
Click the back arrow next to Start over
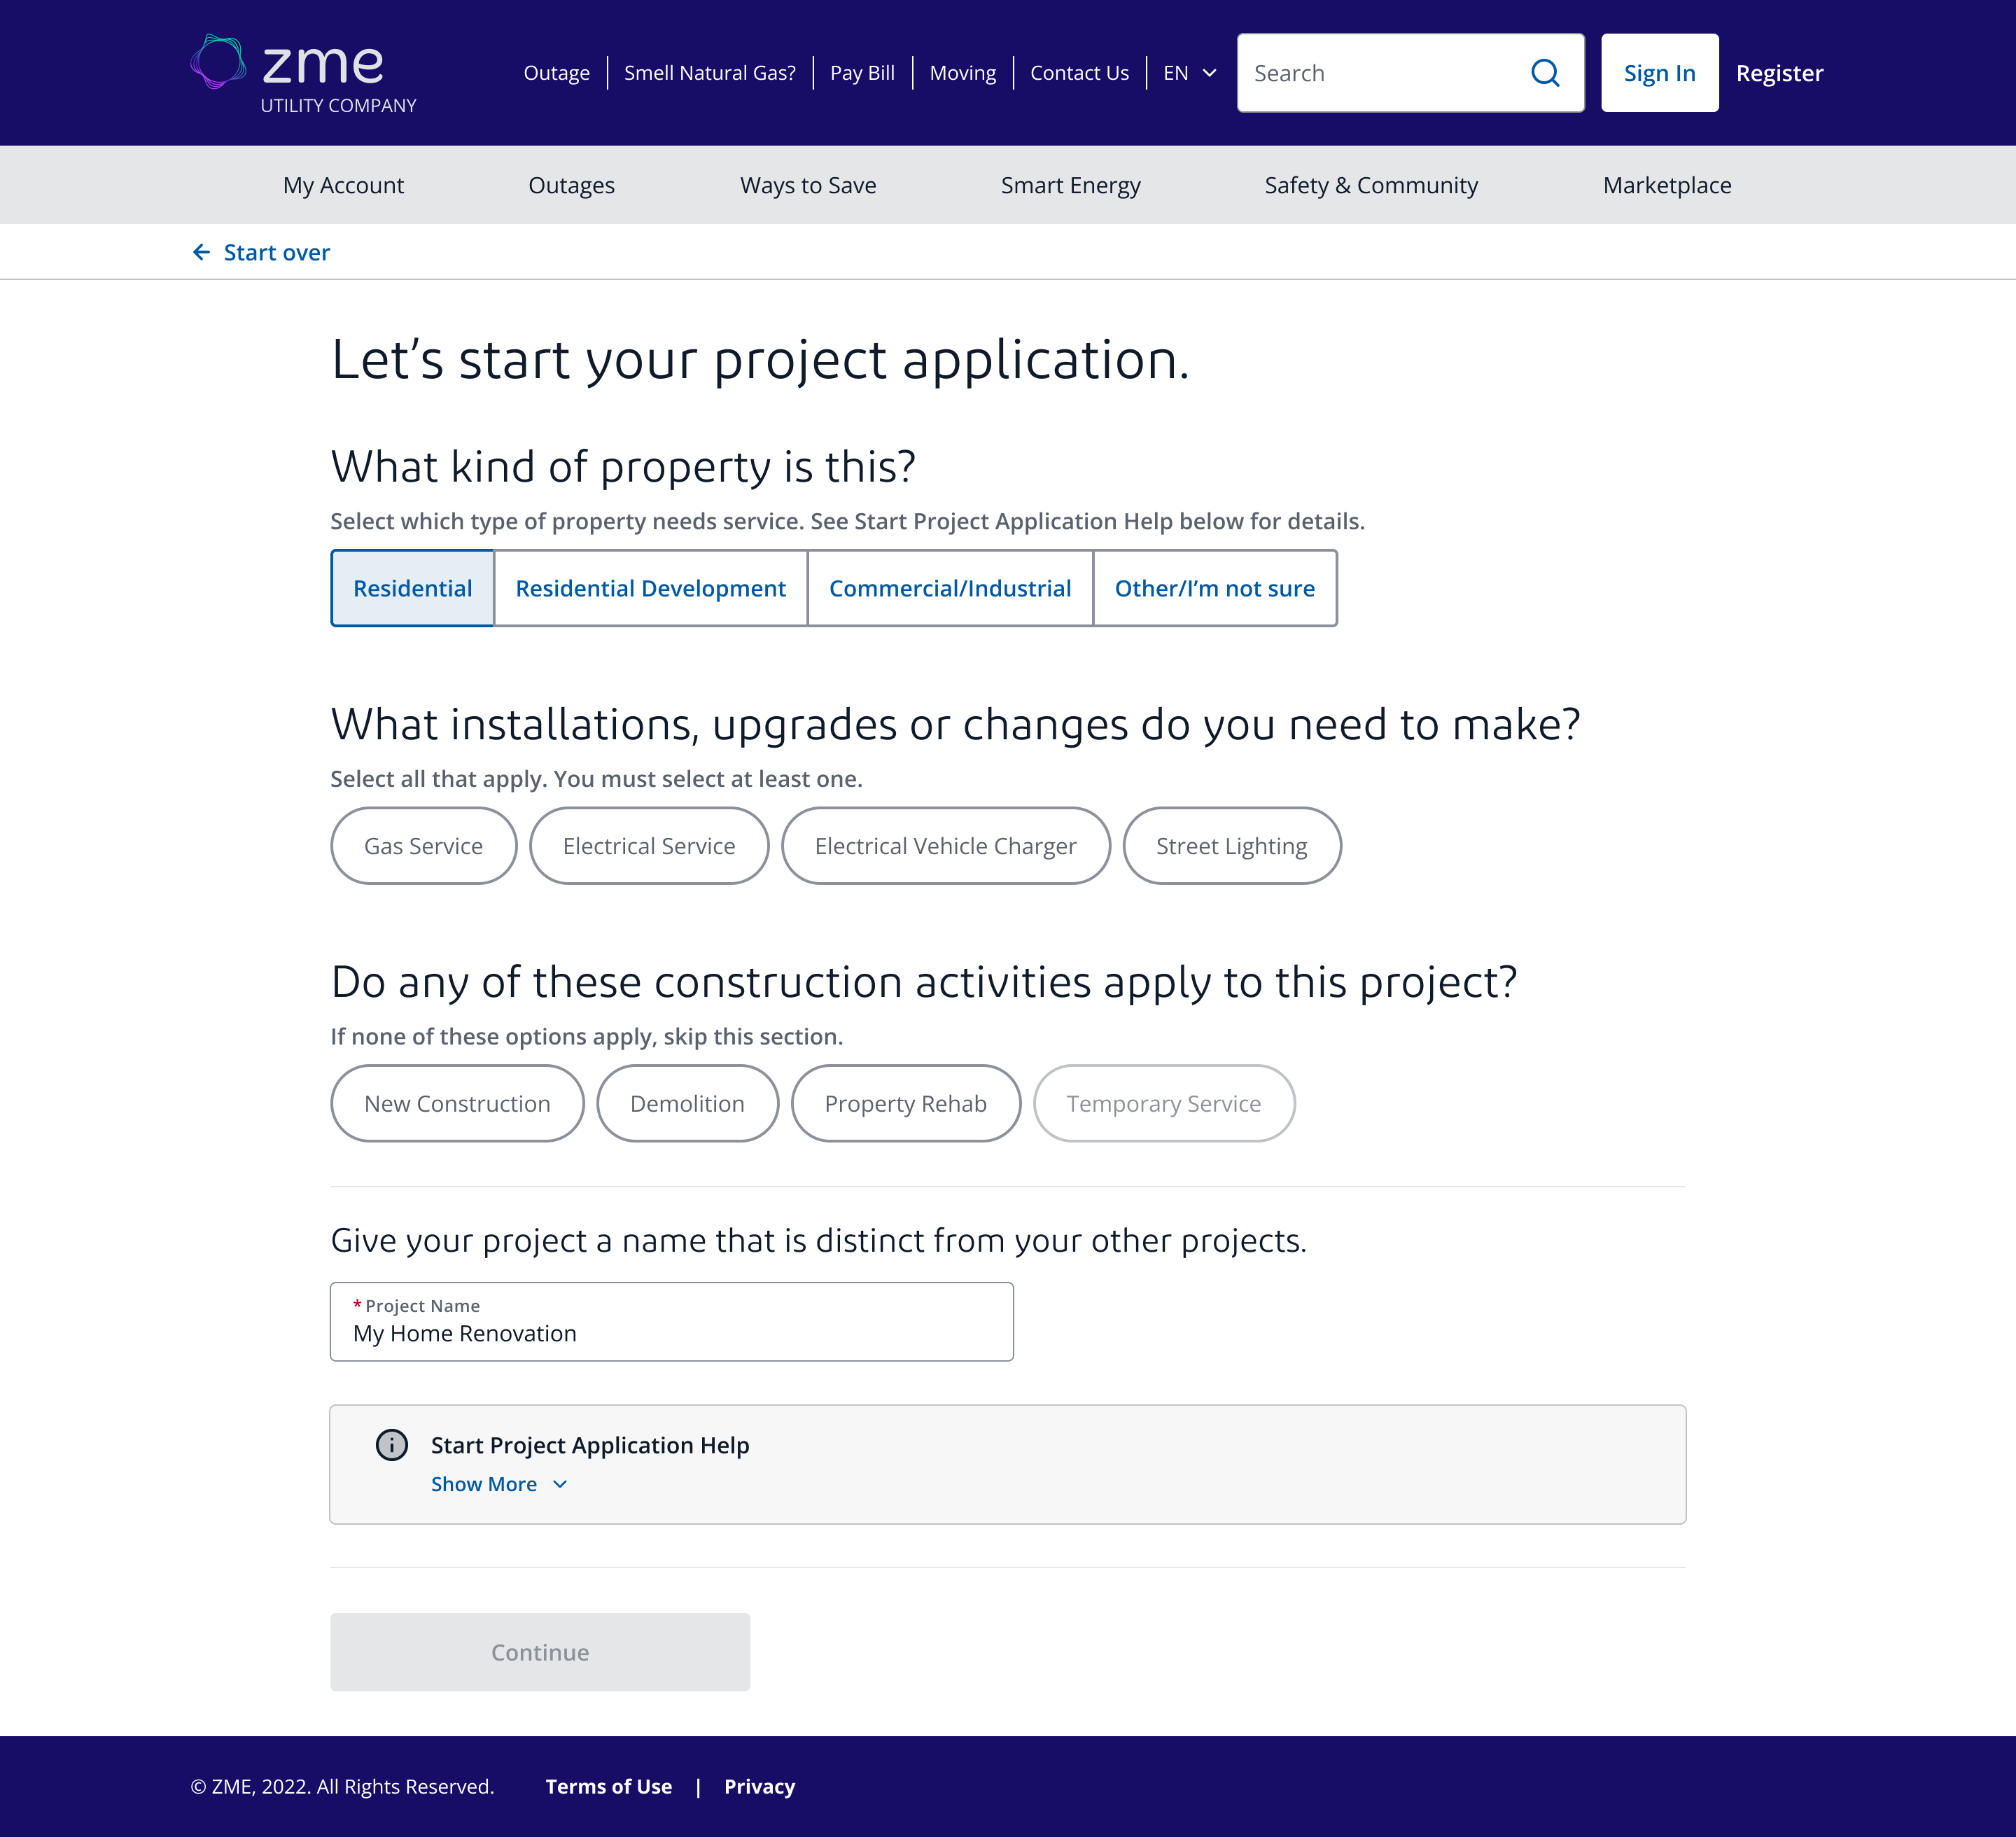click(203, 251)
